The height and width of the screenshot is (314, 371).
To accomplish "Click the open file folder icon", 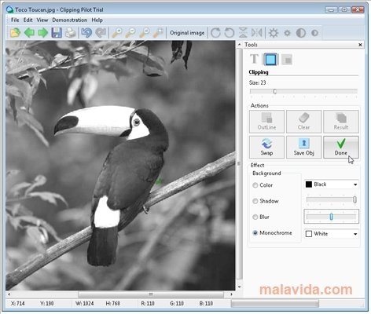I will click(x=15, y=33).
